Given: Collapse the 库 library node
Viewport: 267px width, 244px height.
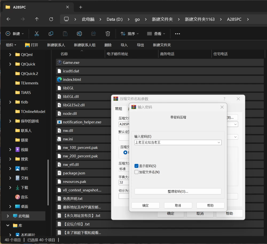Looking at the screenshot, I should [x=8, y=226].
